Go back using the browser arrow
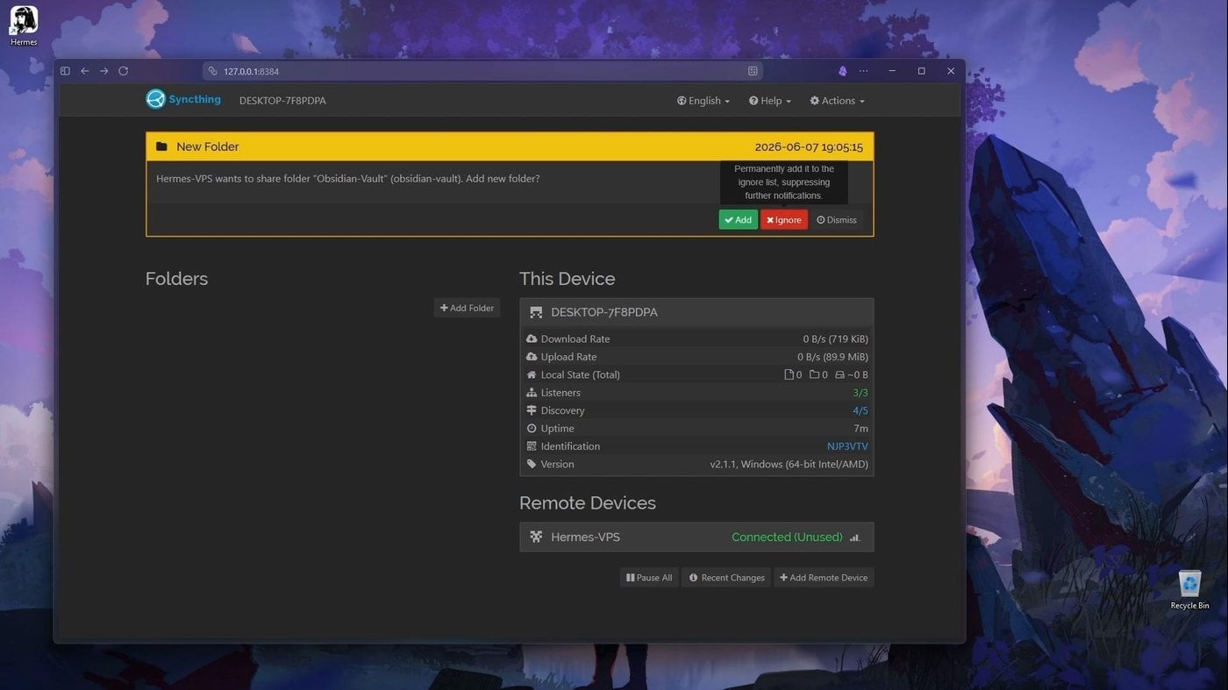Image resolution: width=1228 pixels, height=690 pixels. click(x=85, y=71)
